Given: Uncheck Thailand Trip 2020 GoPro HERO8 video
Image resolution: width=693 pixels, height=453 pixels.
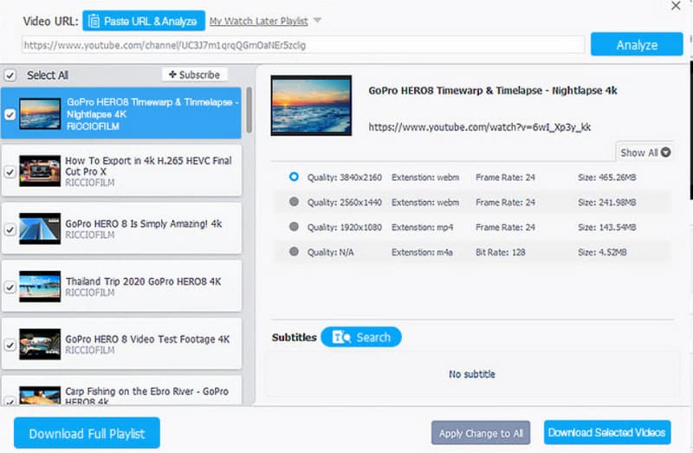Looking at the screenshot, I should 10,288.
